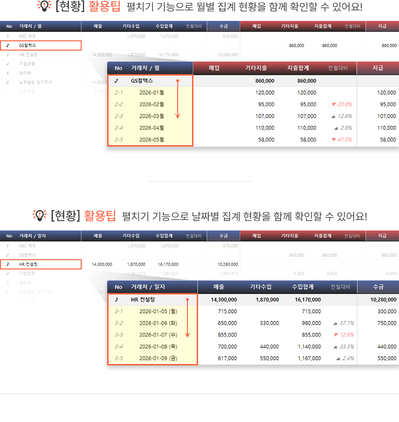
Task: Select the 2026-01-09 (금) daily sub-row
Action: pos(158,358)
